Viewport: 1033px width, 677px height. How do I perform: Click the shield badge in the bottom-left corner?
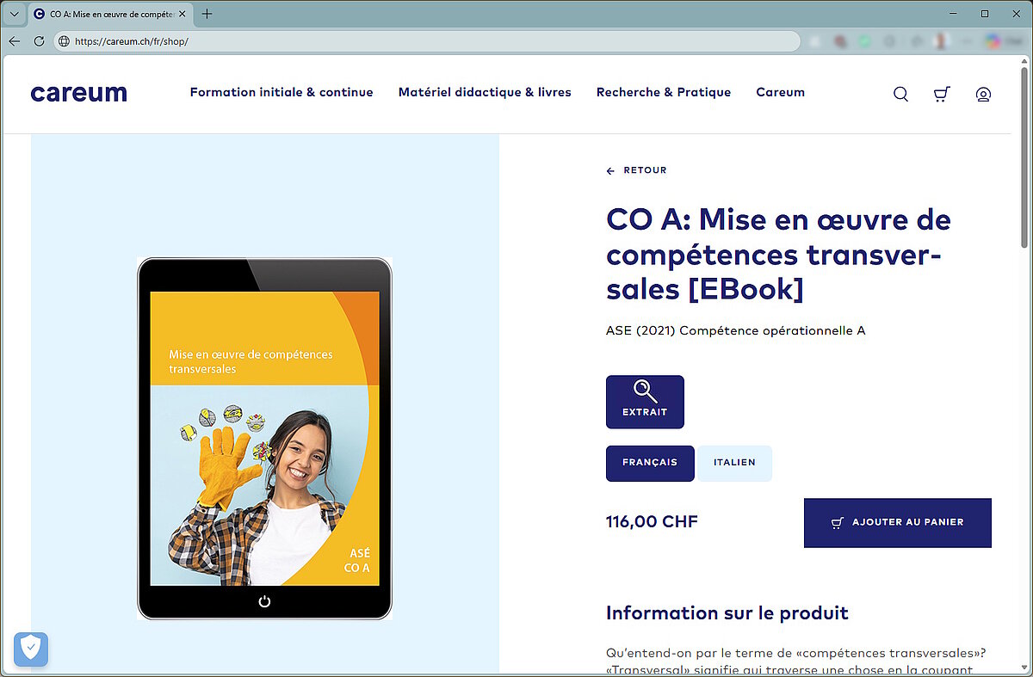pyautogui.click(x=31, y=649)
